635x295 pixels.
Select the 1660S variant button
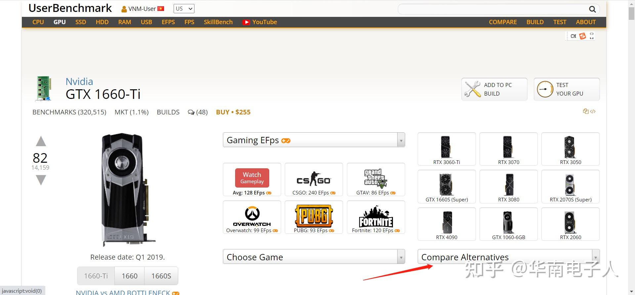coord(161,276)
